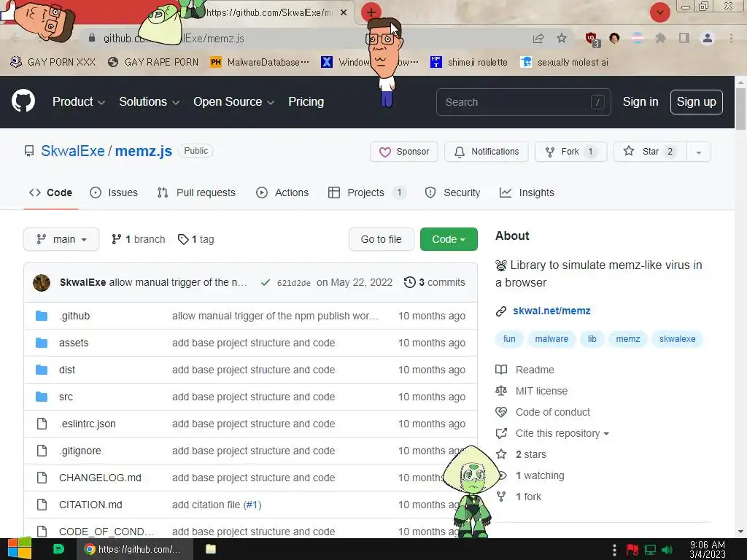
Task: Open GitHub home via Octocat logo
Action: (23, 101)
